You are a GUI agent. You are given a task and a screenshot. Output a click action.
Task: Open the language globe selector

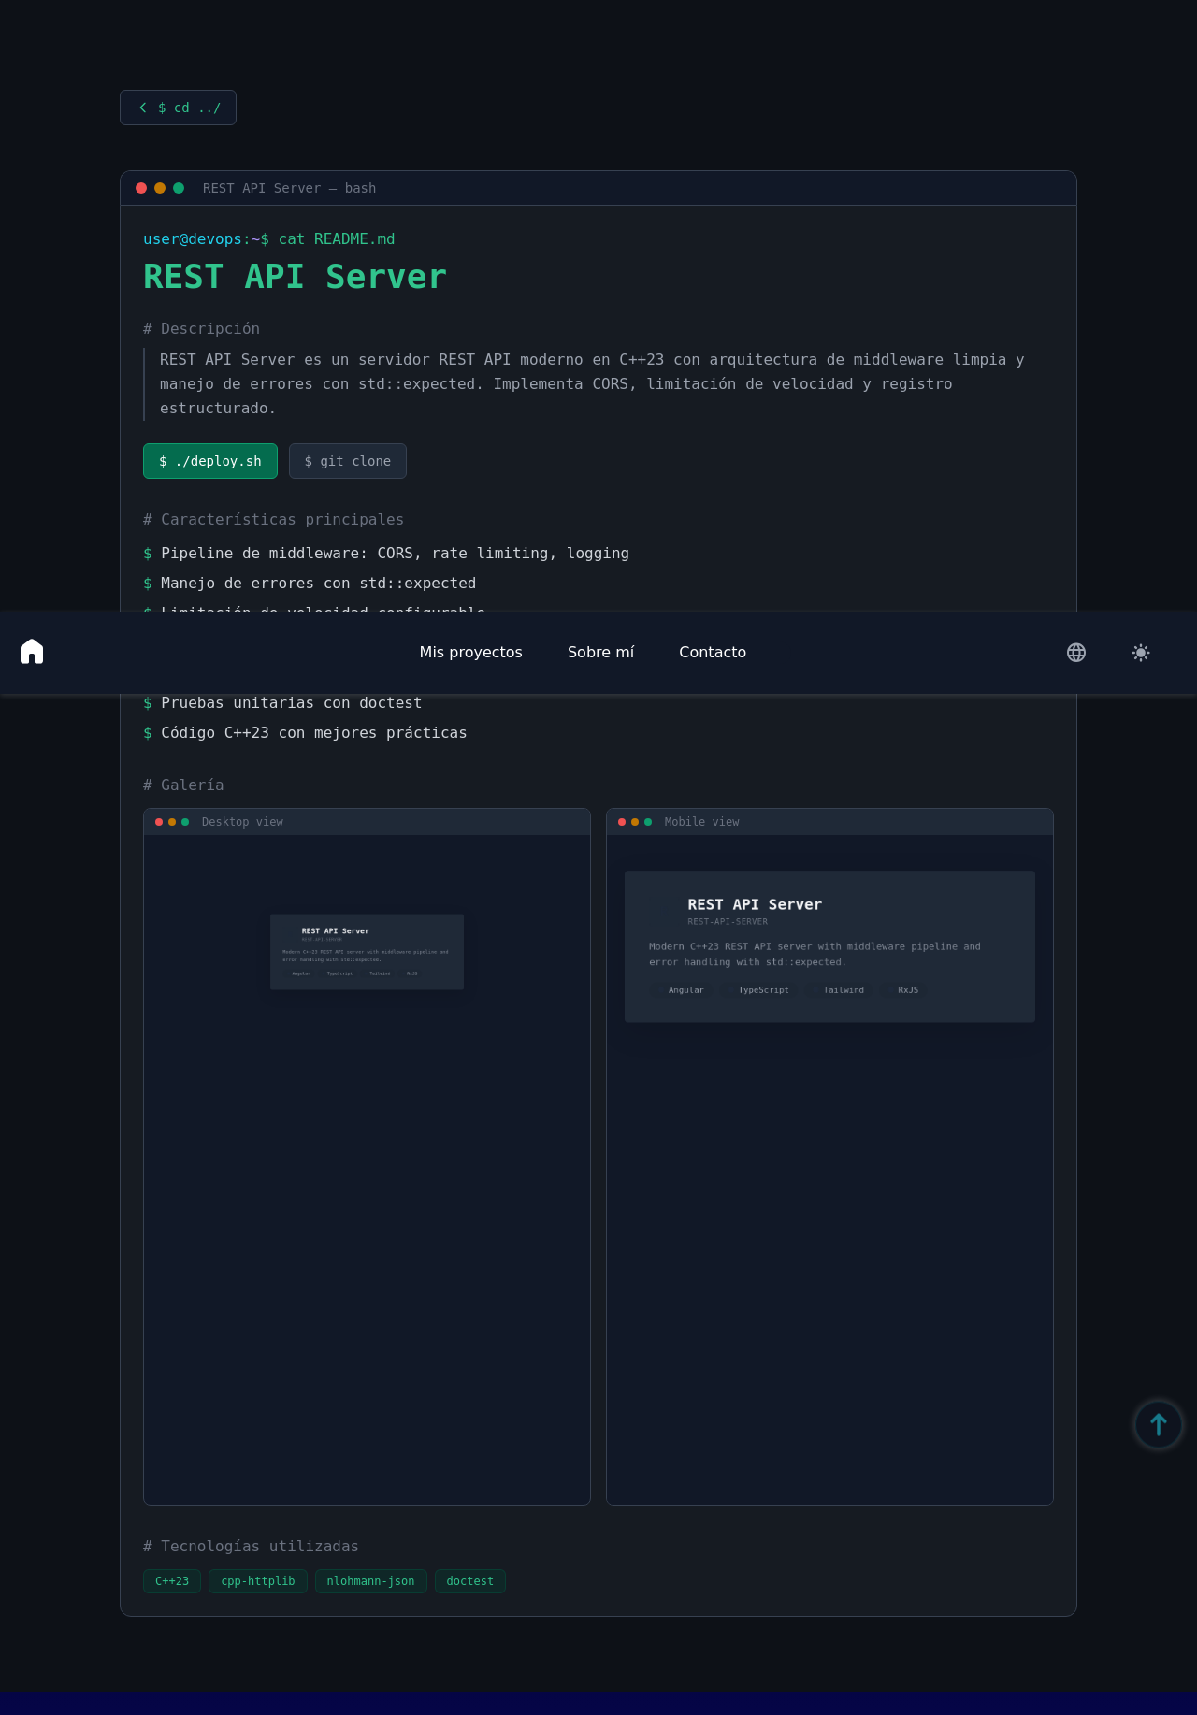coord(1076,653)
